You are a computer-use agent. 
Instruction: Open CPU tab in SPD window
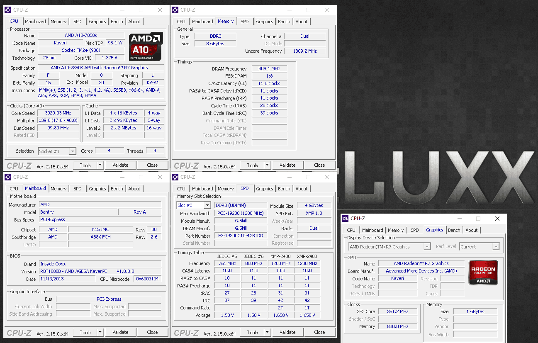(181, 189)
